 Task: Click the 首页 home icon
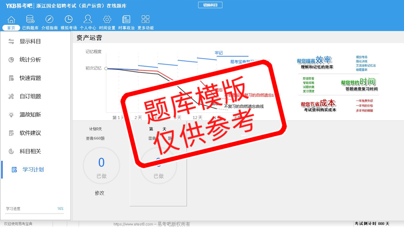[x=11, y=20]
